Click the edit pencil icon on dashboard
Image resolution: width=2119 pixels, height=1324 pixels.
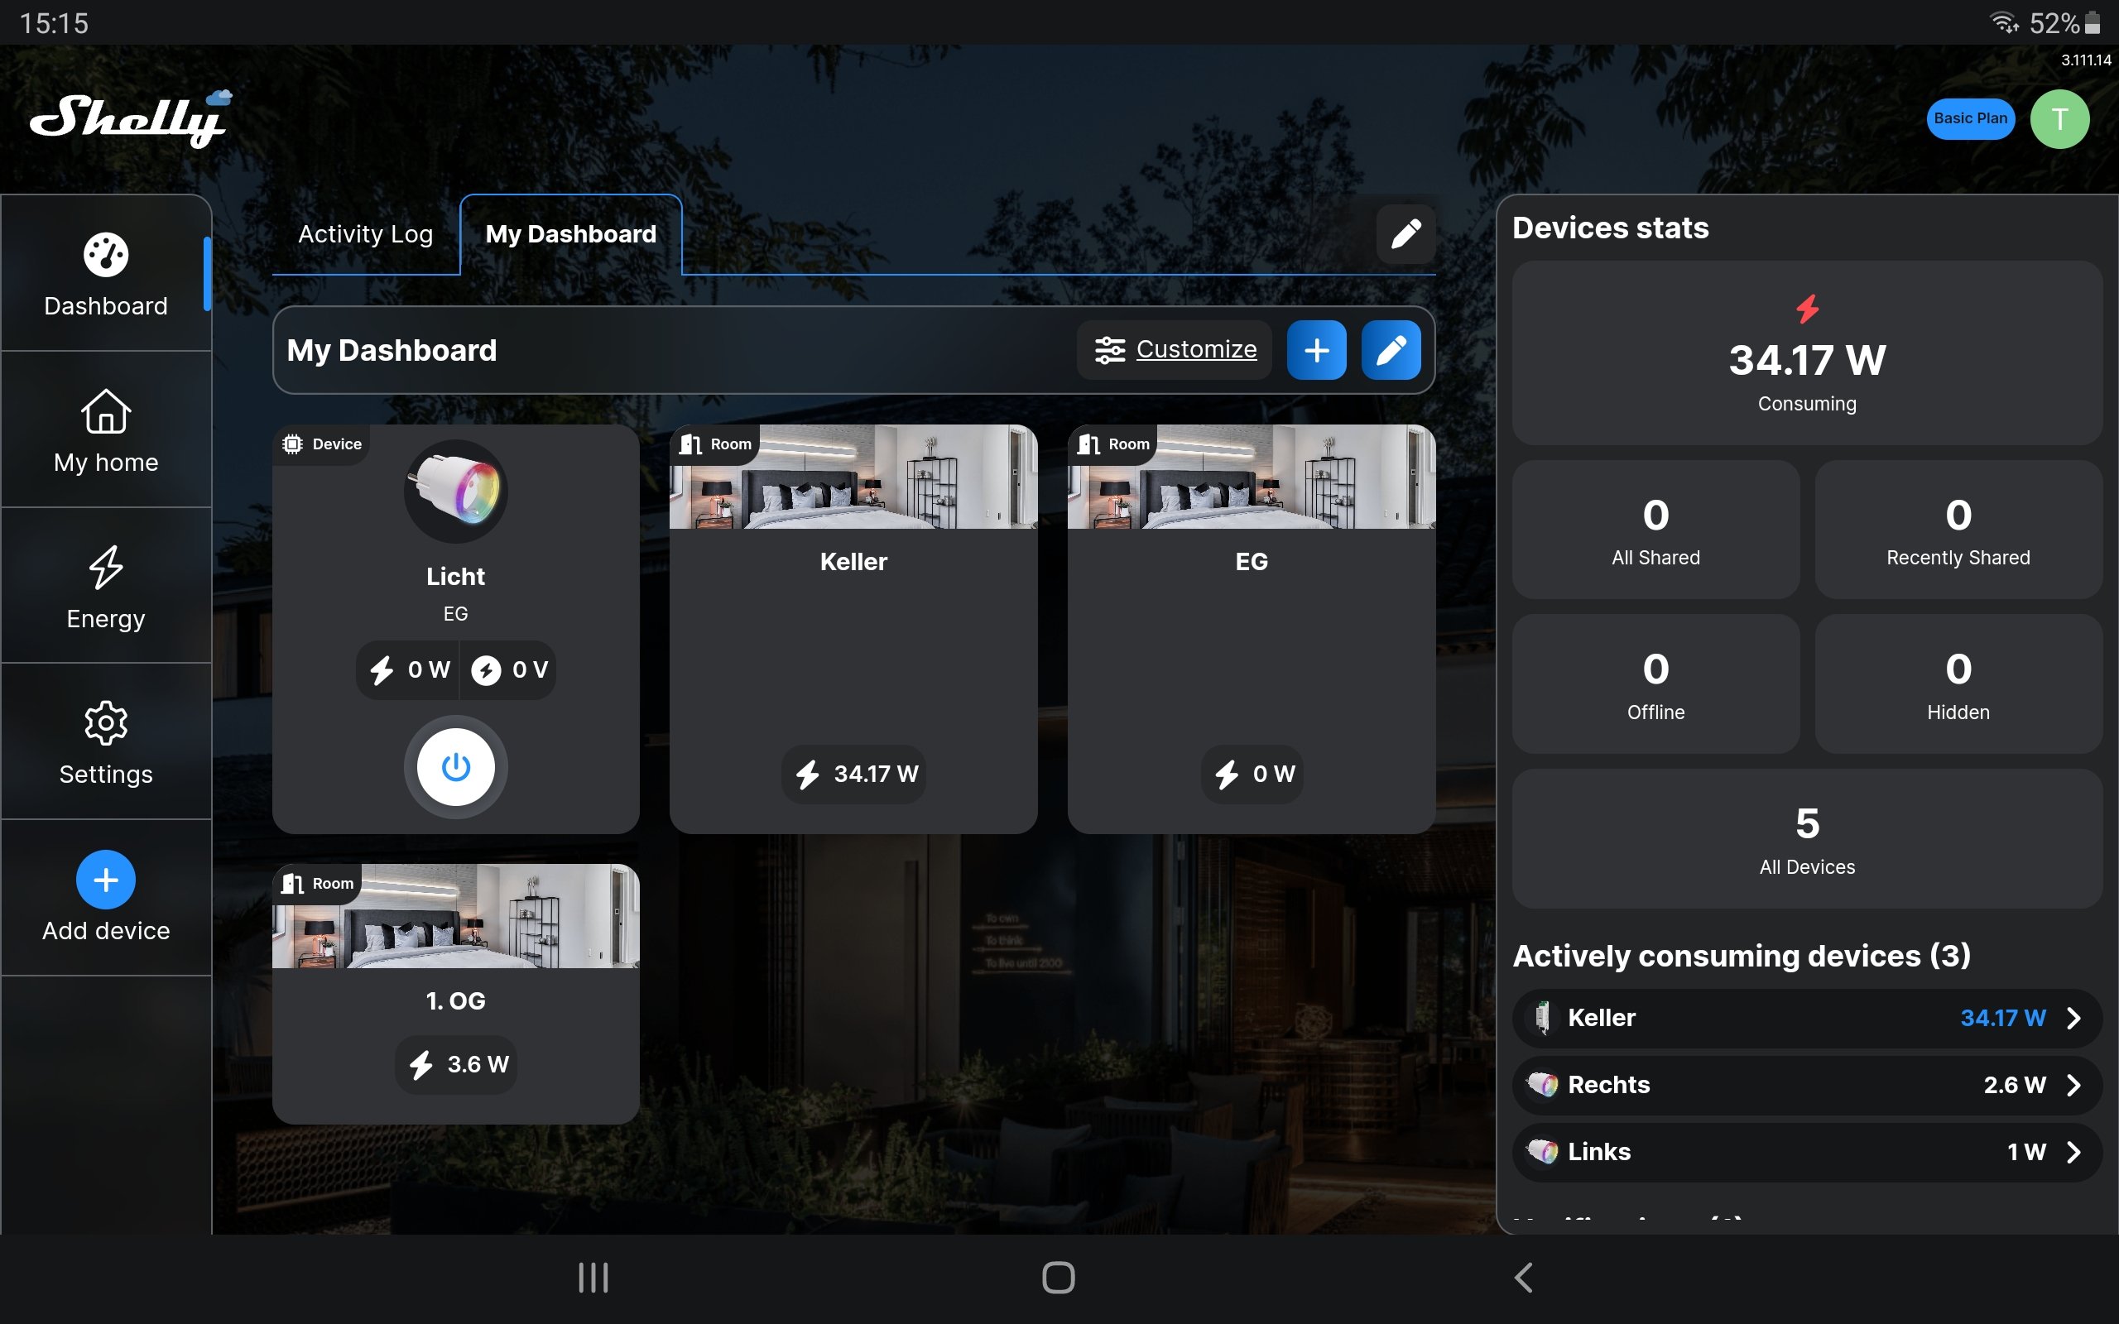coord(1388,349)
